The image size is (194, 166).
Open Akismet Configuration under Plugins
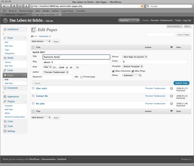pos(15,117)
